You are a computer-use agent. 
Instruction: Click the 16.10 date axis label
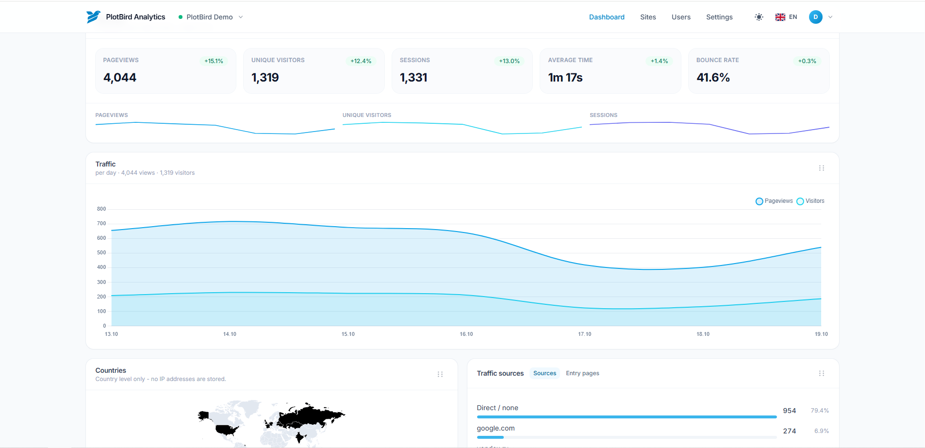point(466,334)
